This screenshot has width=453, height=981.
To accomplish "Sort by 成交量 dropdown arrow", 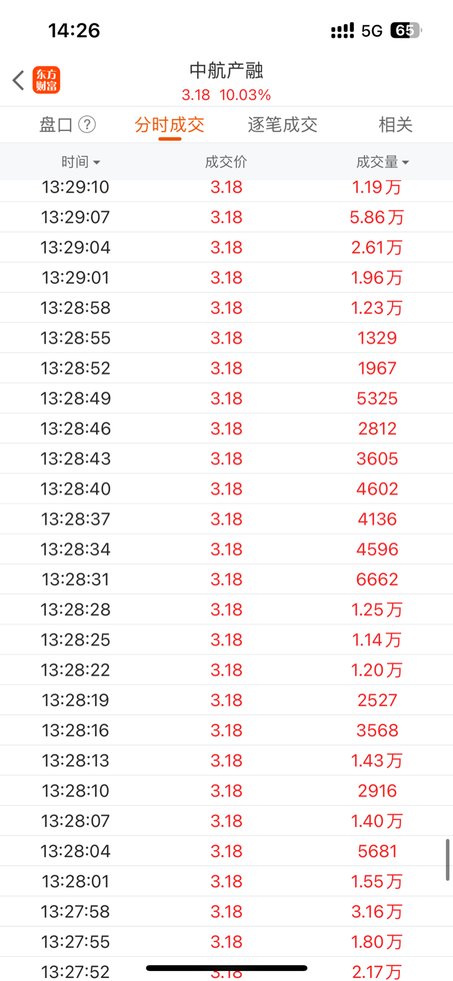I will coord(405,162).
